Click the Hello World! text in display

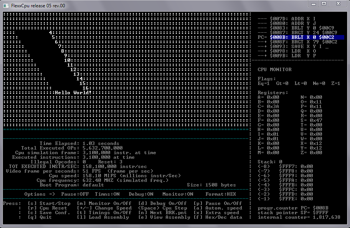point(73,93)
